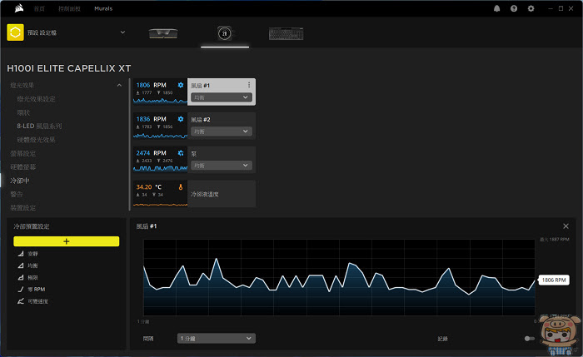583x357 pixels.
Task: Click the 1806 RPM graph value label
Action: coord(554,280)
